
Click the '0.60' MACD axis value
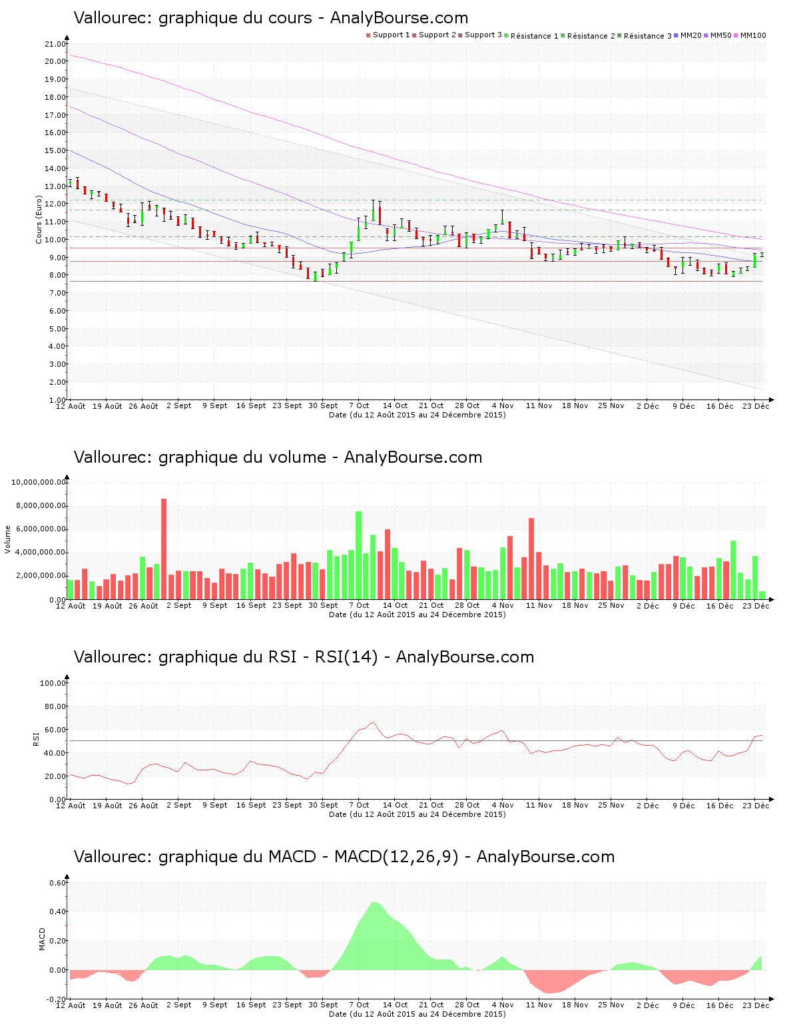point(58,883)
